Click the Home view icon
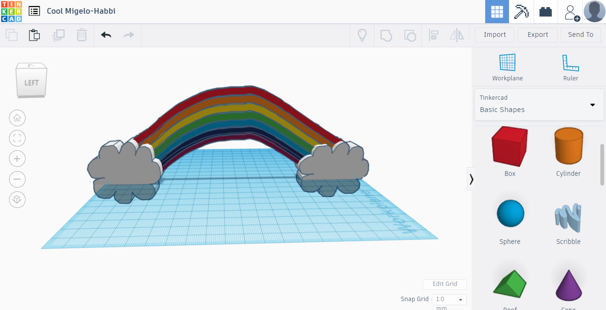The width and height of the screenshot is (606, 310). [17, 118]
